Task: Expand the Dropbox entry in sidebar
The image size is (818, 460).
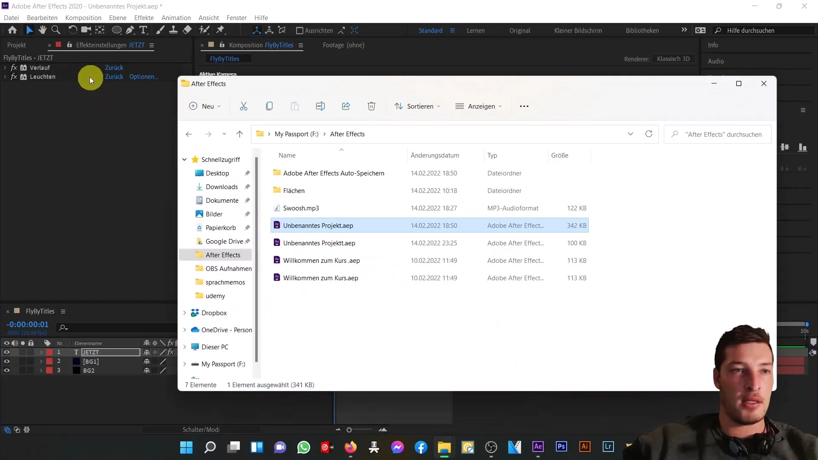Action: [184, 312]
